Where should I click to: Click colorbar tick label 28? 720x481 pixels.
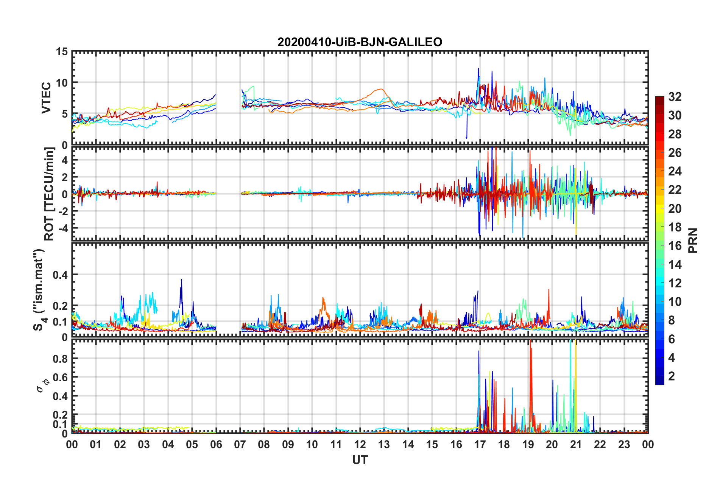pos(675,134)
